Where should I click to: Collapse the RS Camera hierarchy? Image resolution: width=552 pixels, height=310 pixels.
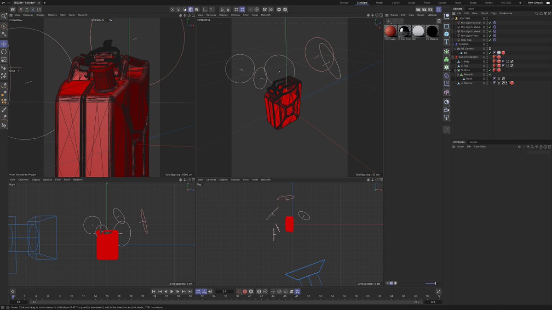coord(455,49)
